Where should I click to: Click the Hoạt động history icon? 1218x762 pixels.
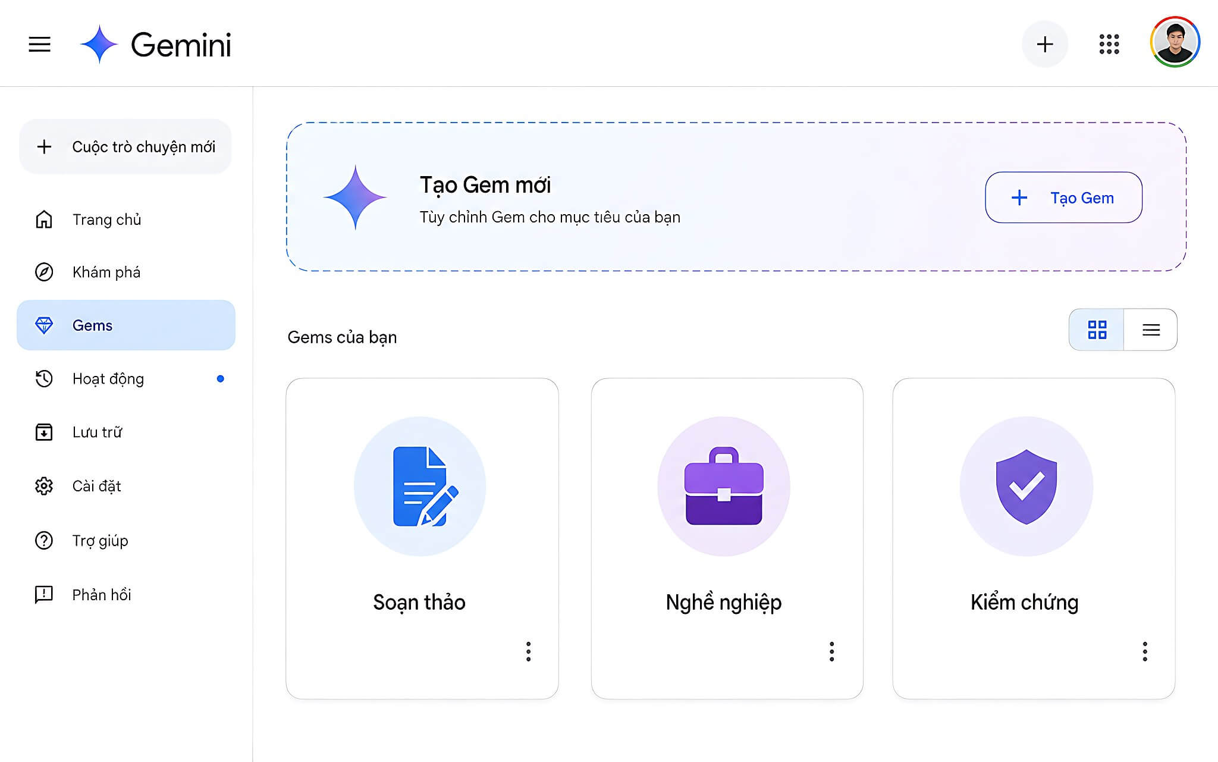pos(44,379)
